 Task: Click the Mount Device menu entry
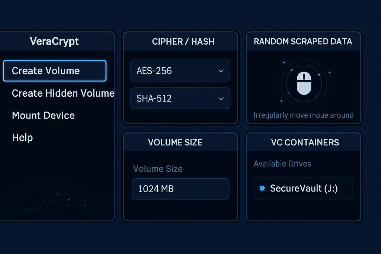tap(43, 115)
